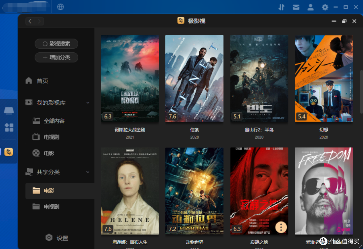Click the 增加分类 button
Viewport: 363px width, 249px height.
pyautogui.click(x=56, y=57)
